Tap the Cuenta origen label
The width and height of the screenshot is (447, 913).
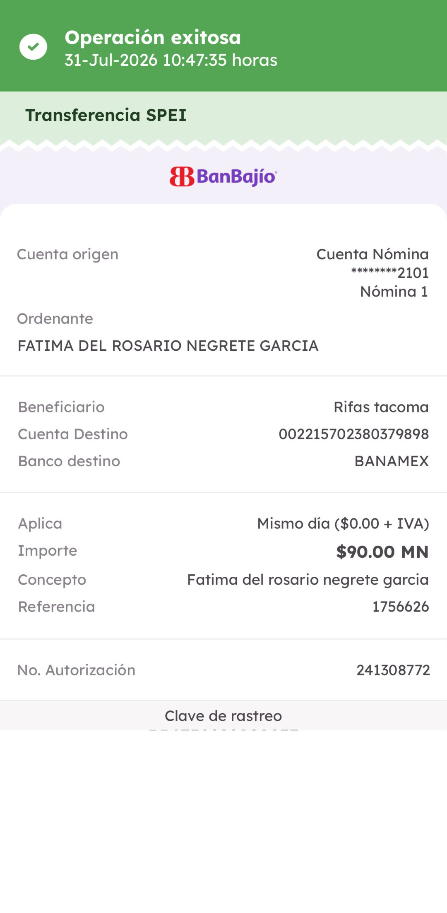pyautogui.click(x=67, y=254)
